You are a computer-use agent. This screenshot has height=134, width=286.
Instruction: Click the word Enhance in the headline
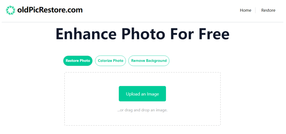click(x=86, y=34)
